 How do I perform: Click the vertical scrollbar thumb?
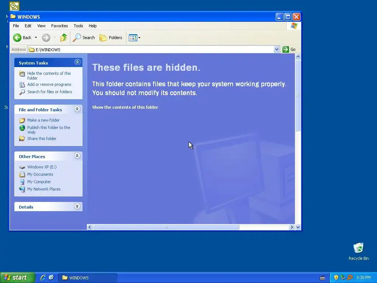[x=298, y=95]
